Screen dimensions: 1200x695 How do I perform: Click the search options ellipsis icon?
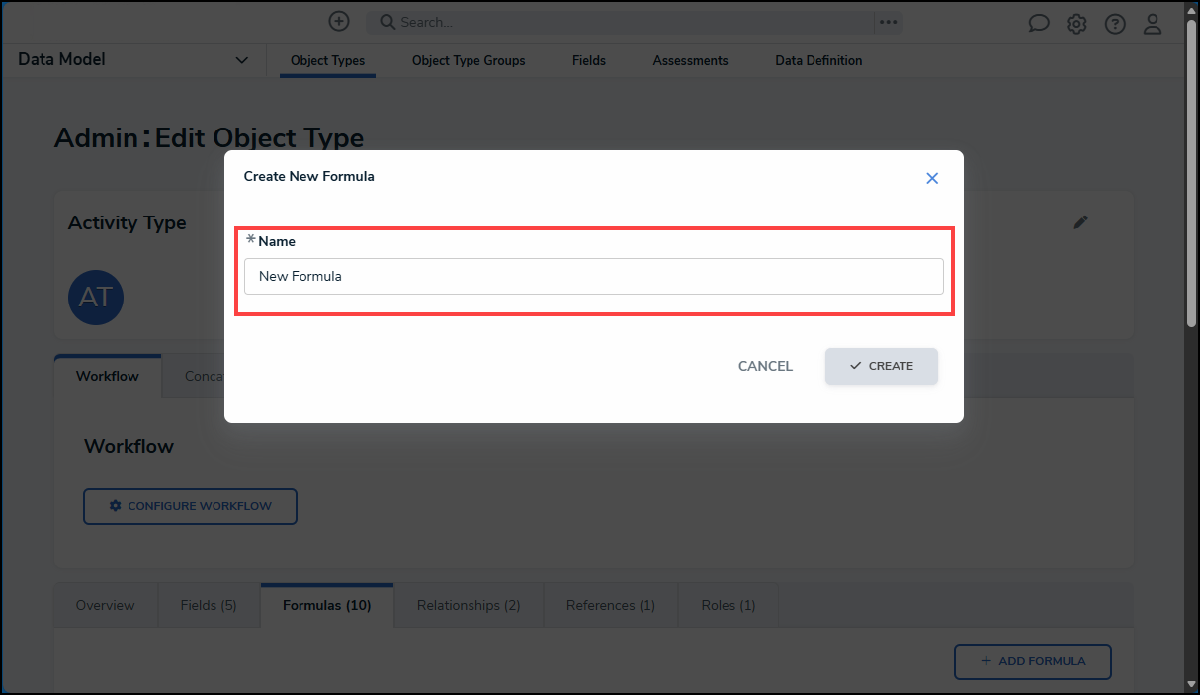pos(888,22)
